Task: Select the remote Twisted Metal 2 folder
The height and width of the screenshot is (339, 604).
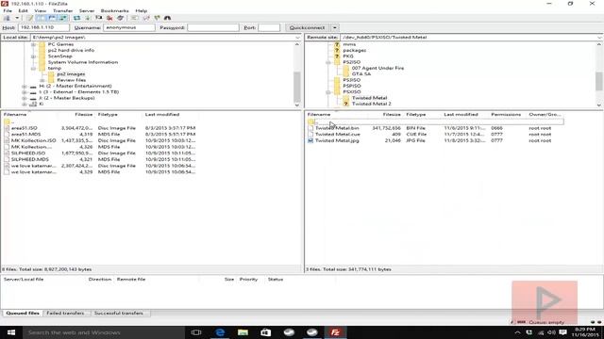Action: [x=371, y=104]
